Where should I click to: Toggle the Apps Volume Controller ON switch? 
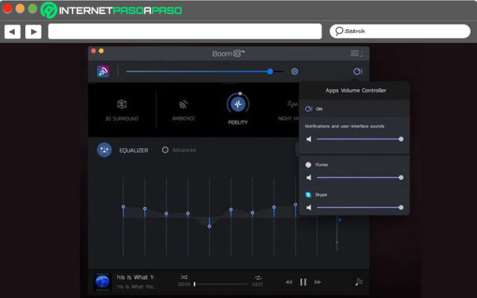coord(309,109)
